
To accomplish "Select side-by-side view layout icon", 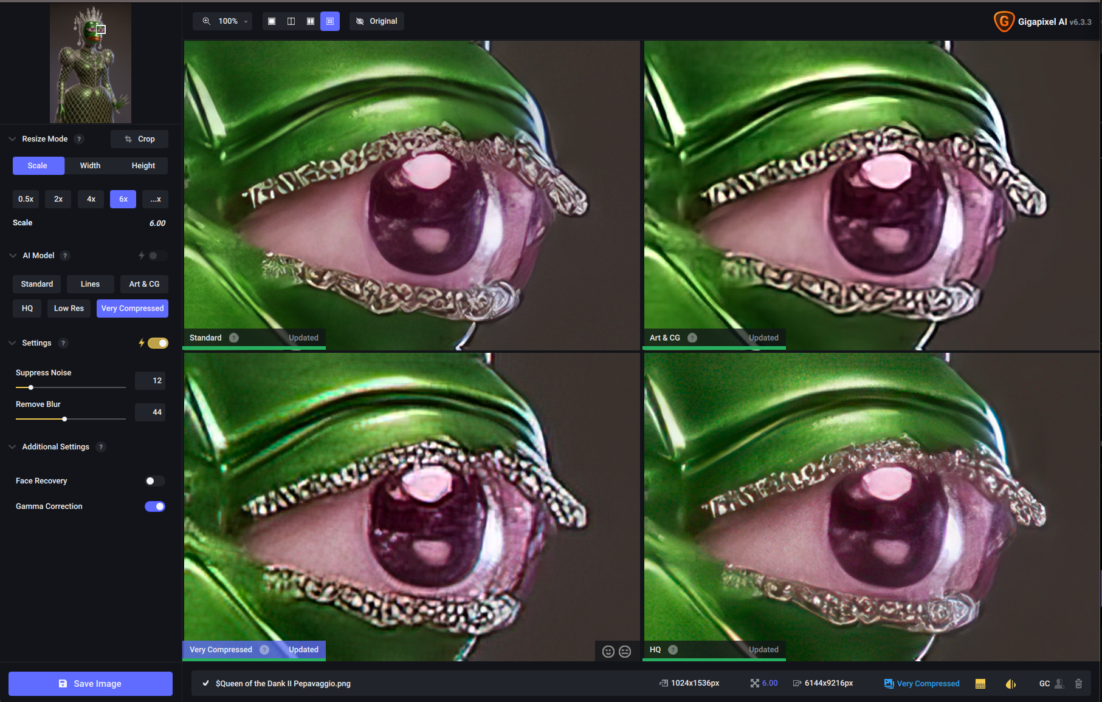I will click(x=311, y=21).
